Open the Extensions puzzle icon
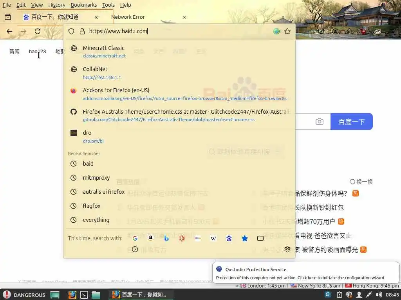Image resolution: width=401 pixels, height=300 pixels. tap(349, 31)
